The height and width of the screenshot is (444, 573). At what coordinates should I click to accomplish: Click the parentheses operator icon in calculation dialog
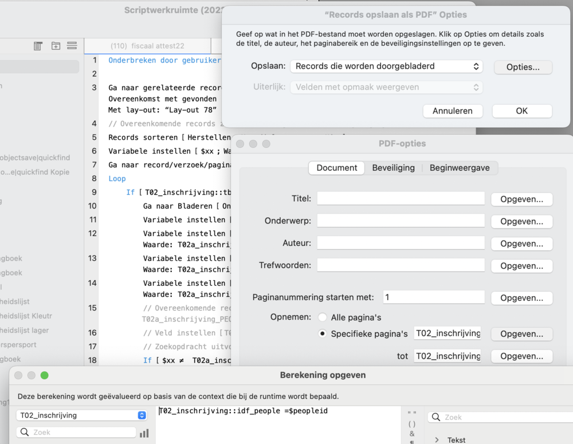click(x=413, y=425)
